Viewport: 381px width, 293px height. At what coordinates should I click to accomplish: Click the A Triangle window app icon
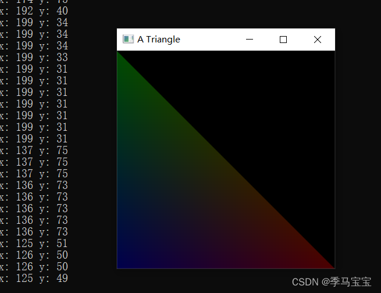point(128,39)
